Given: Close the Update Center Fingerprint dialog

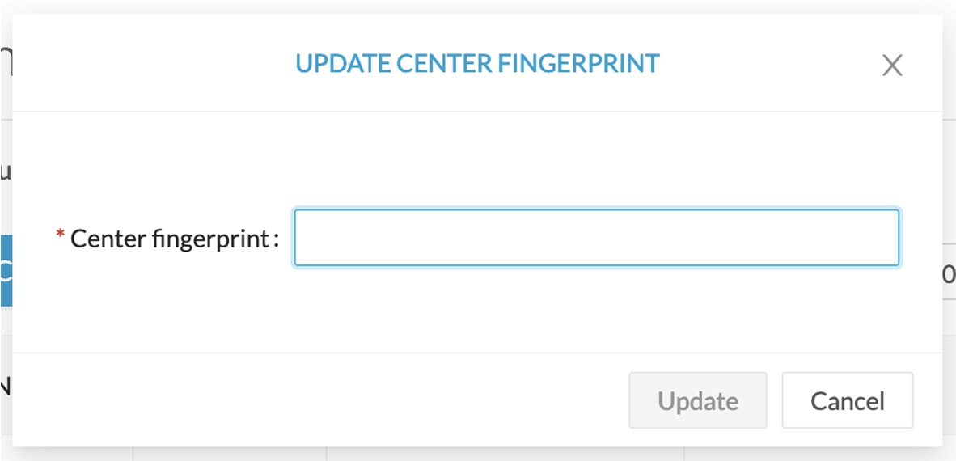Looking at the screenshot, I should 891,66.
